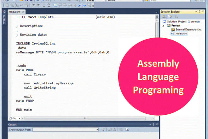Move to previous bookmark in document
The height and width of the screenshot is (139, 208).
[79, 5]
